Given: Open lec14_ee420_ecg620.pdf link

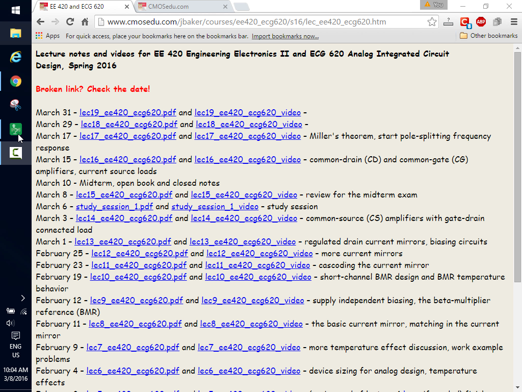Looking at the screenshot, I should [x=124, y=218].
